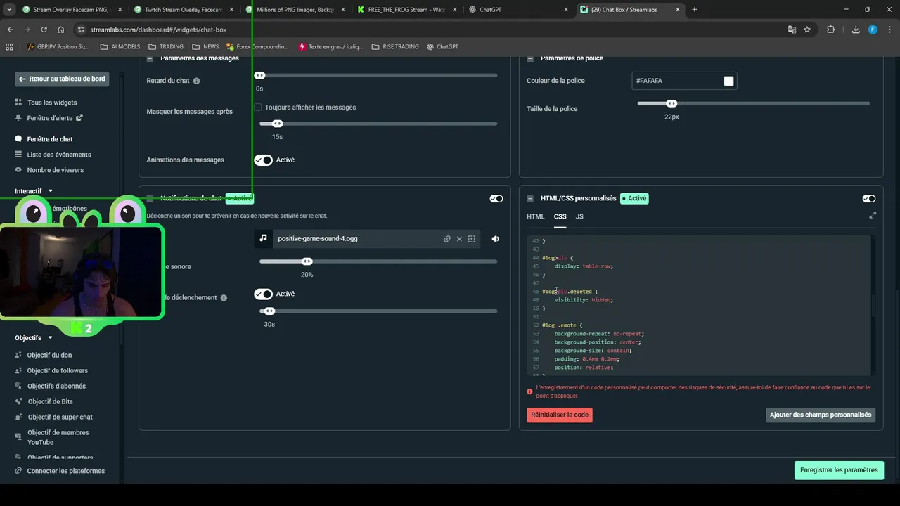This screenshot has height=506, width=900.
Task: Switch to the CSS code tab
Action: pos(560,216)
